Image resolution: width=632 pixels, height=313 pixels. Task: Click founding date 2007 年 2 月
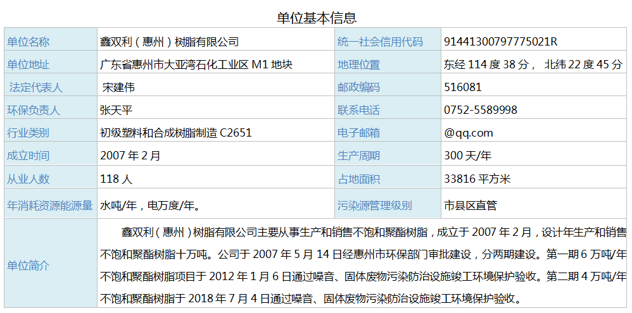[130, 156]
